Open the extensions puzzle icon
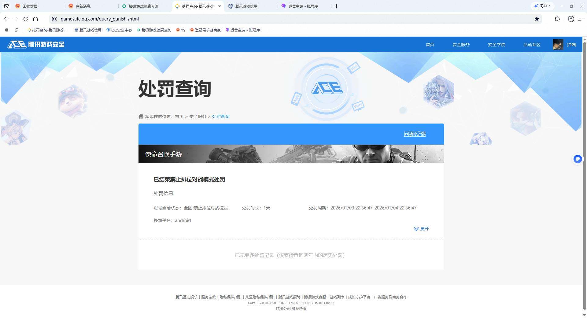 coord(557,19)
